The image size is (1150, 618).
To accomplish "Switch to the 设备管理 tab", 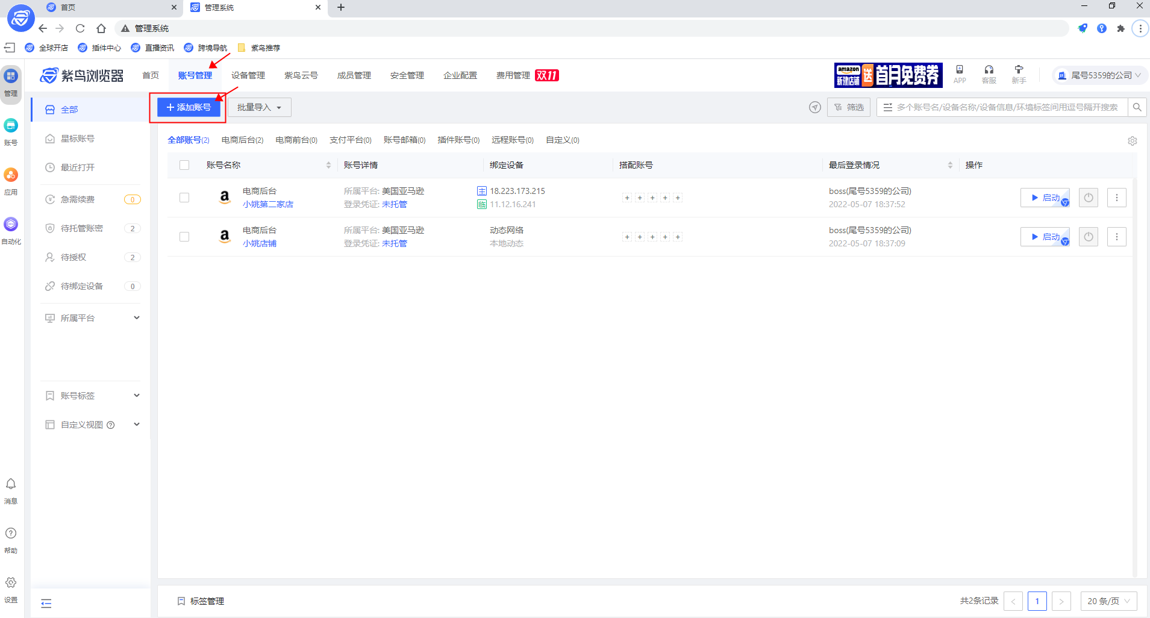I will click(x=247, y=75).
